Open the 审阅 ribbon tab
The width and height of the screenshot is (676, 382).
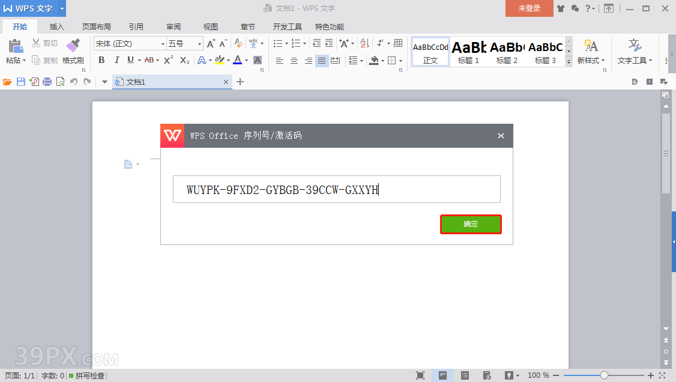(x=174, y=27)
